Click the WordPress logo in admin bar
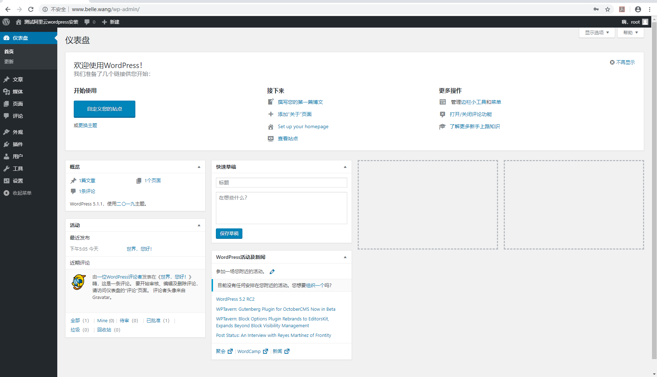657x377 pixels. pyautogui.click(x=6, y=22)
